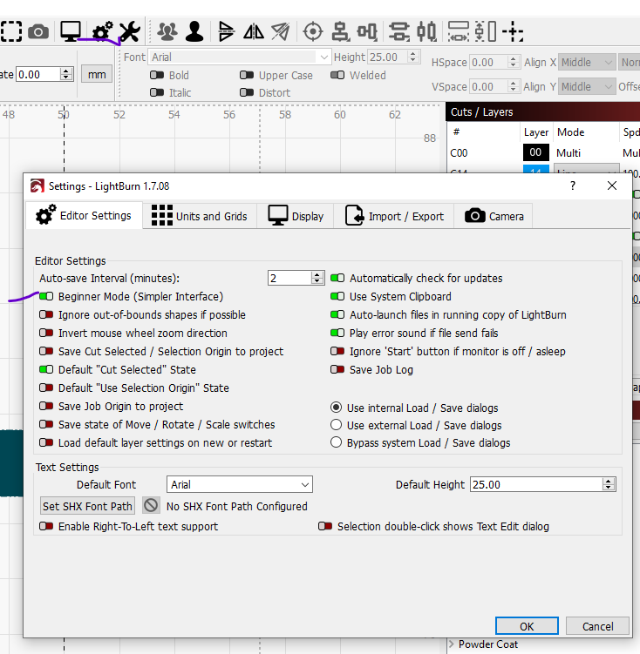Switch to the Display tab
The height and width of the screenshot is (654, 640).
click(x=296, y=216)
